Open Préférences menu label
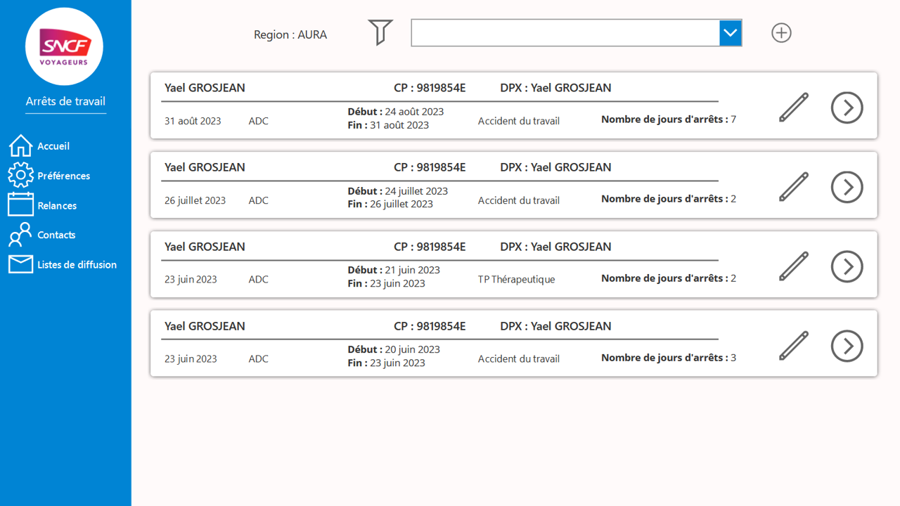900x506 pixels. click(x=64, y=176)
